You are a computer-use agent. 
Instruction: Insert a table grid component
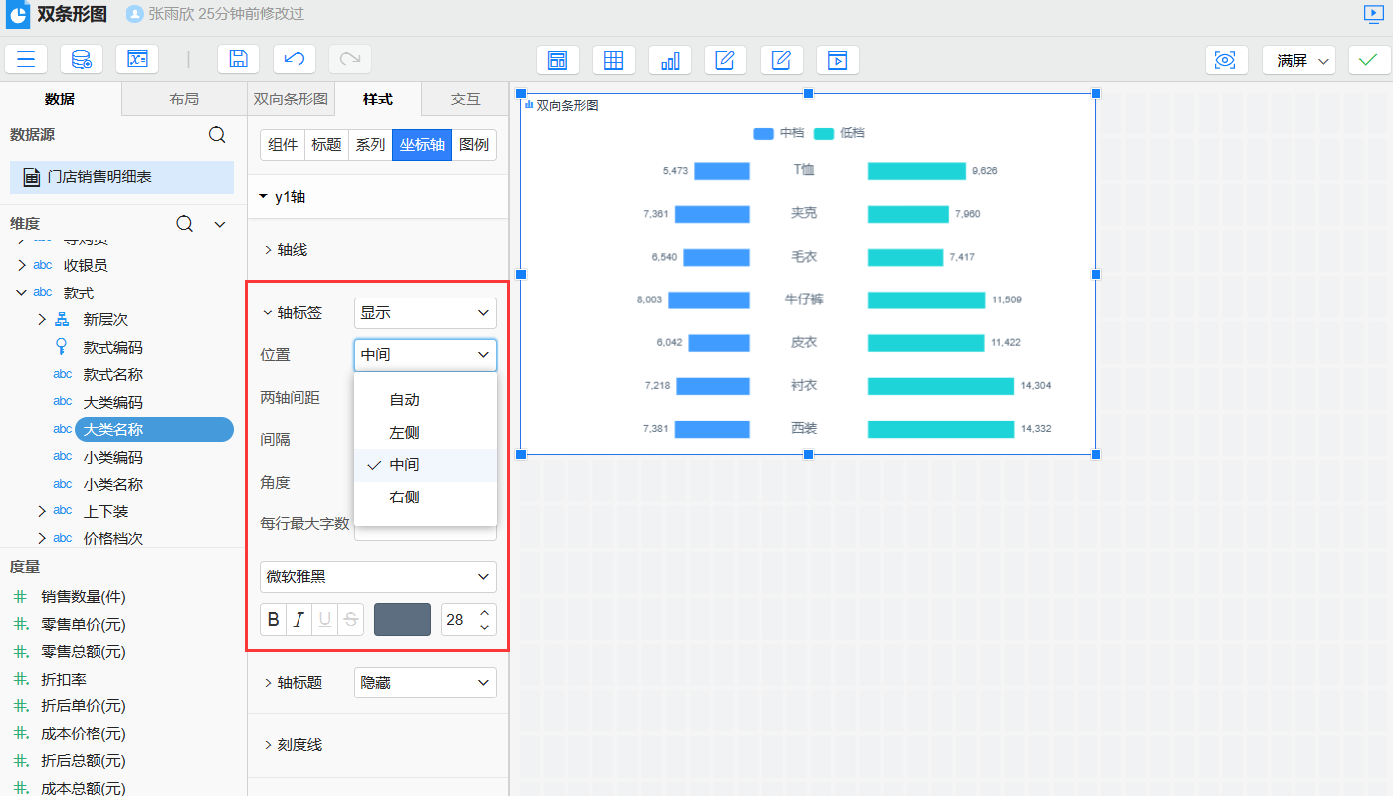pyautogui.click(x=614, y=60)
